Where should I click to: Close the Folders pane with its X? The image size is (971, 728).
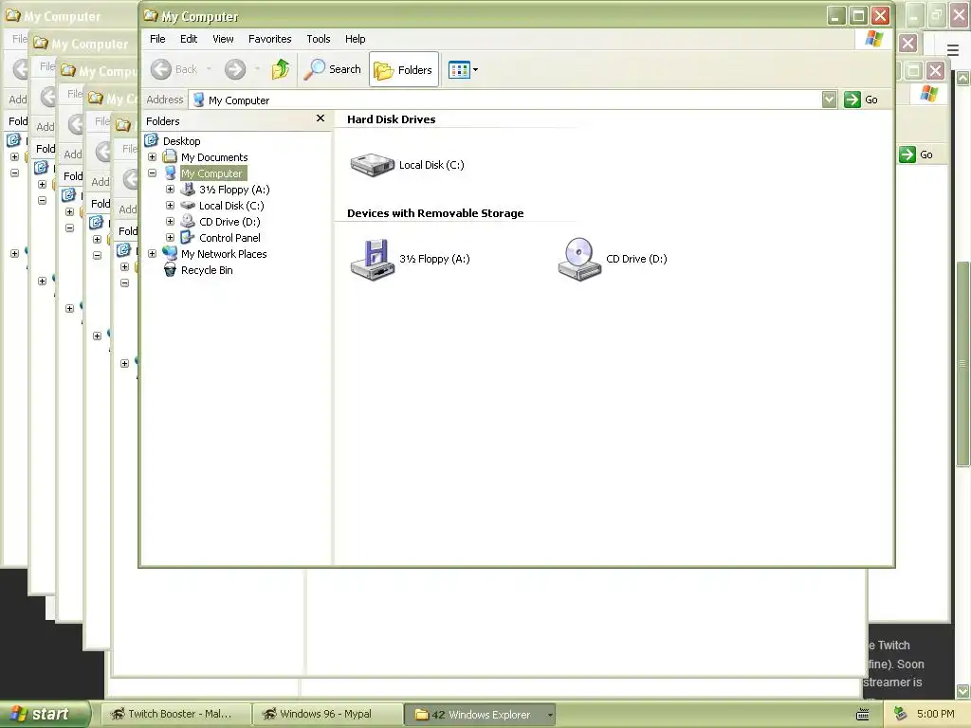click(x=321, y=118)
